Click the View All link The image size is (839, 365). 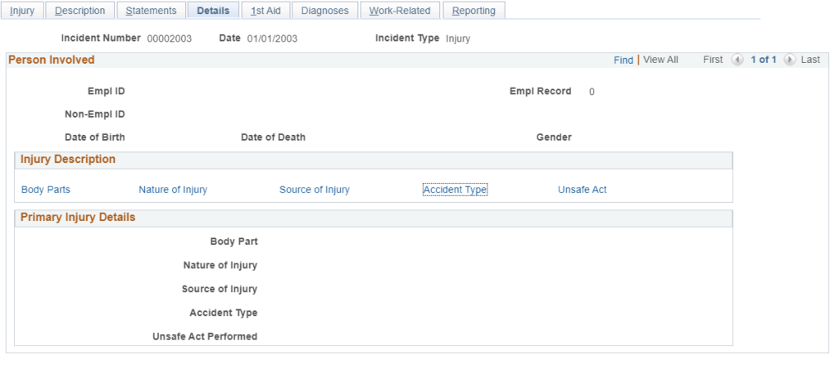tap(660, 60)
